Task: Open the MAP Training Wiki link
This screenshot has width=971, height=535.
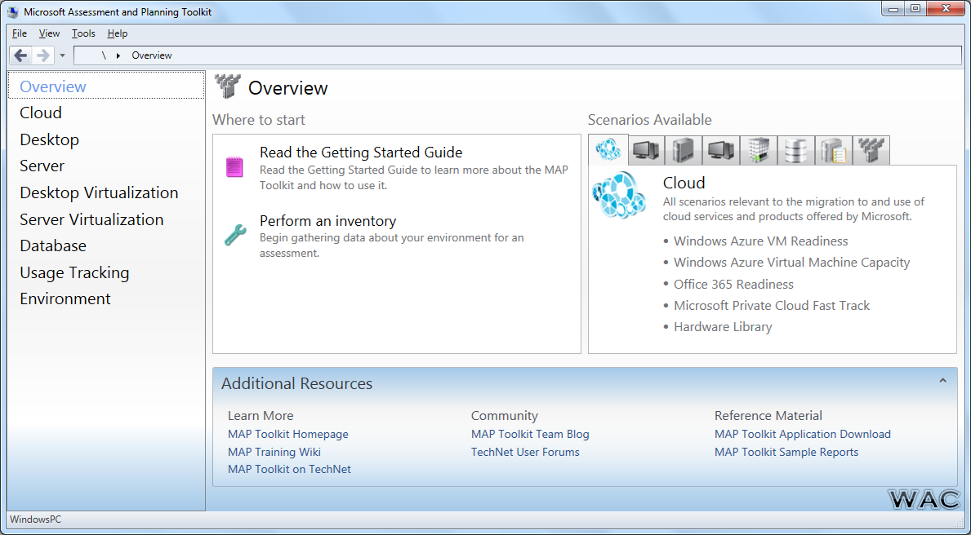Action: [x=274, y=452]
